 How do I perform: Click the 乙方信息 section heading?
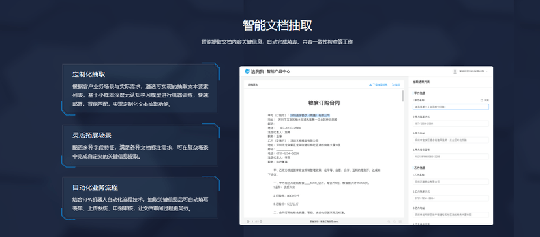pyautogui.click(x=419, y=168)
